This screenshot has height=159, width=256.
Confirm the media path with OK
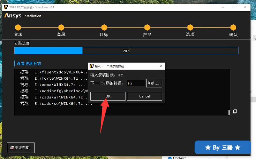[x=108, y=96]
